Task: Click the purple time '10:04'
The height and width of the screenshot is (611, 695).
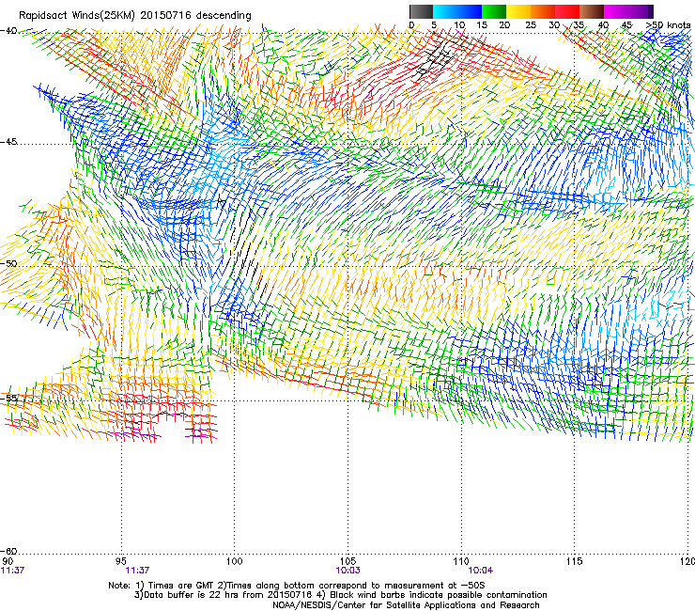Action: [x=481, y=571]
